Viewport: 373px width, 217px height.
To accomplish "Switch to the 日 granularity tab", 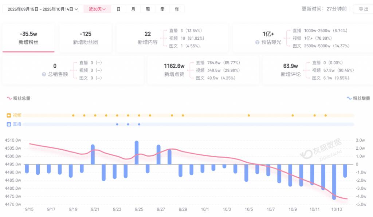I will point(118,9).
